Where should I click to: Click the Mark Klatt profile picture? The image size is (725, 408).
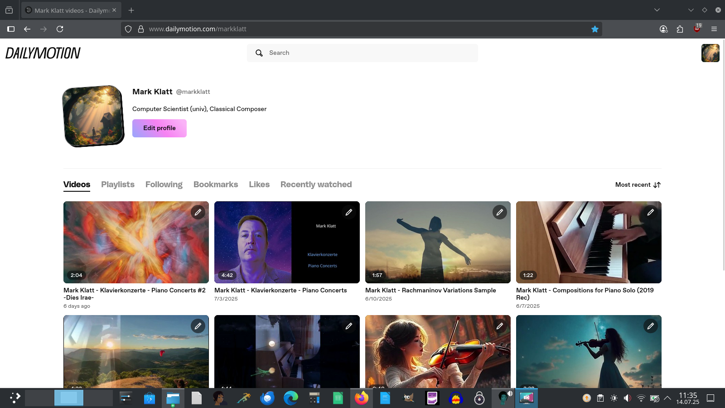tap(93, 116)
